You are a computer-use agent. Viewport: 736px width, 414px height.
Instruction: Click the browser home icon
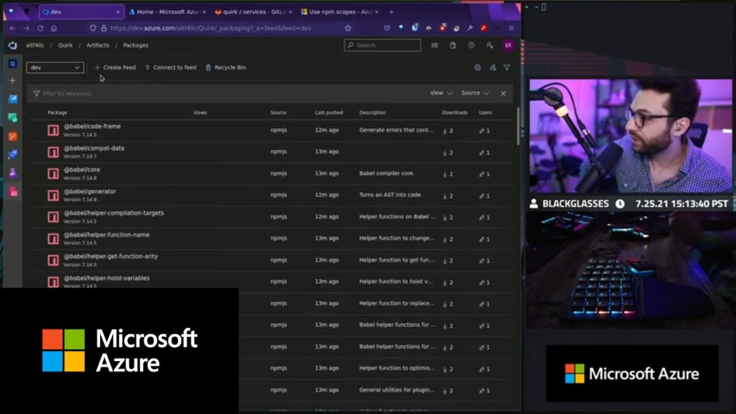(x=53, y=28)
